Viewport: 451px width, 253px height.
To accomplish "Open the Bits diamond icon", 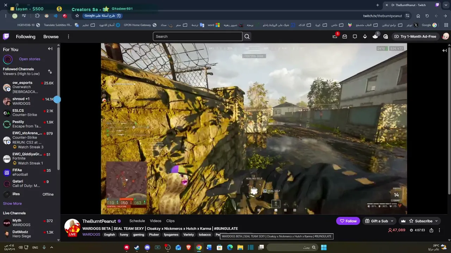I will pyautogui.click(x=365, y=37).
